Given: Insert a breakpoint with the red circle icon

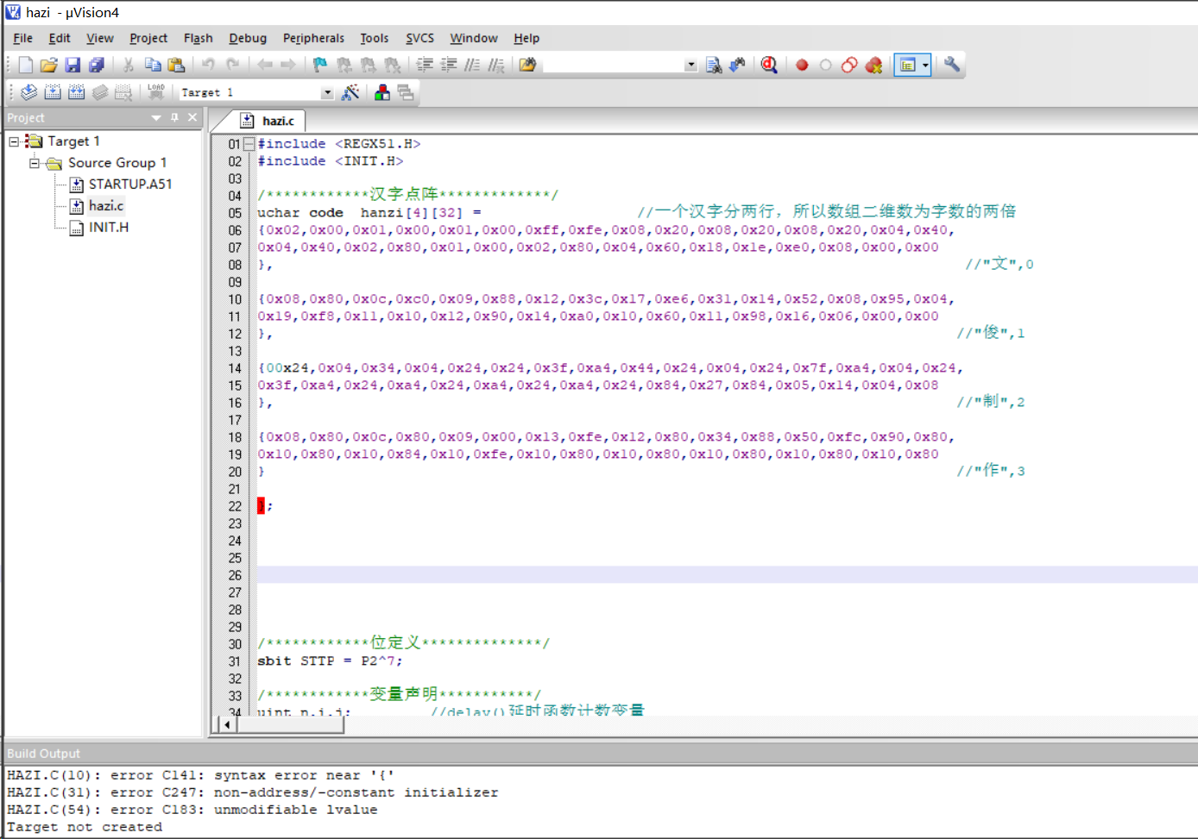Looking at the screenshot, I should pyautogui.click(x=802, y=65).
